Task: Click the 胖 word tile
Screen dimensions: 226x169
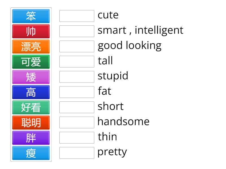Action: [x=31, y=138]
